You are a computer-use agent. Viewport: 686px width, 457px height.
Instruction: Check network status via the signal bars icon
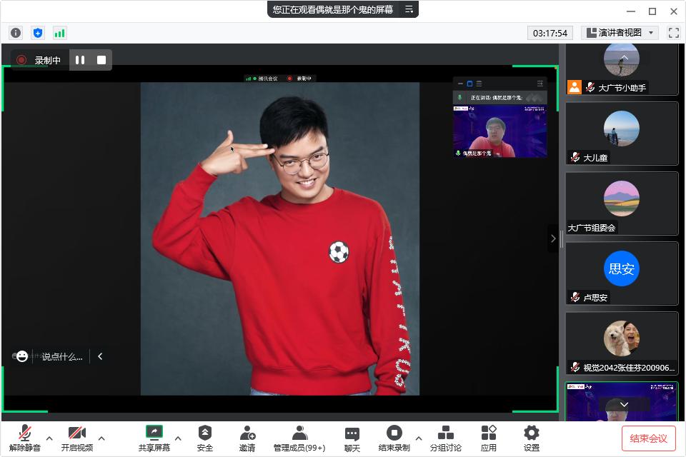[60, 32]
